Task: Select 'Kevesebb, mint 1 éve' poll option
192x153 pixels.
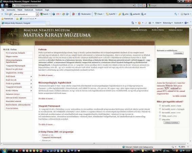Action: pyautogui.click(x=160, y=113)
